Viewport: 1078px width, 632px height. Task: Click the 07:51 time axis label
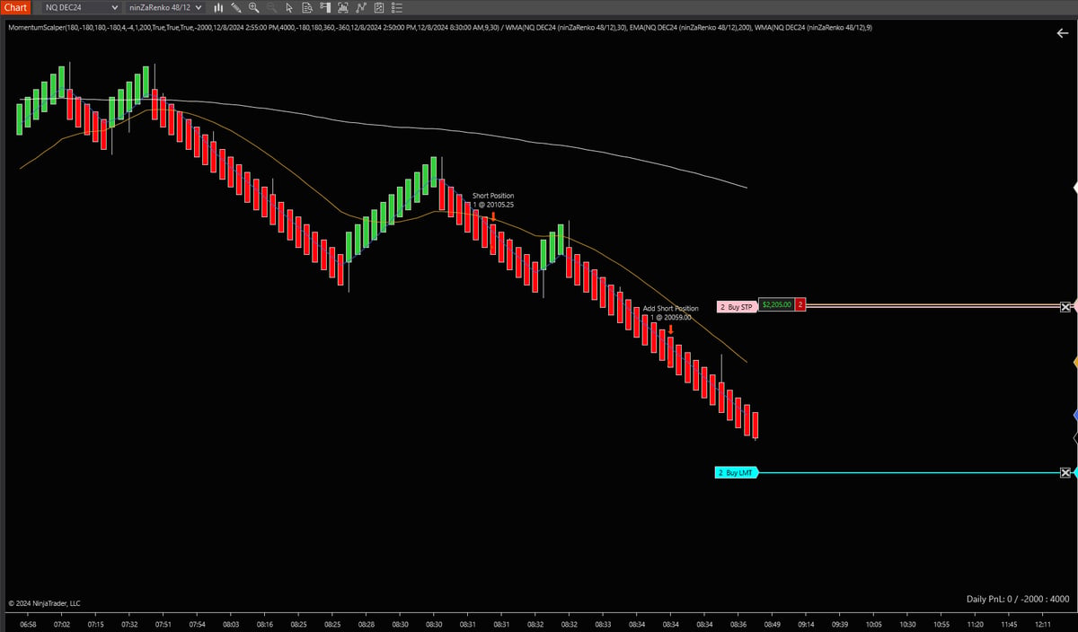pos(163,624)
